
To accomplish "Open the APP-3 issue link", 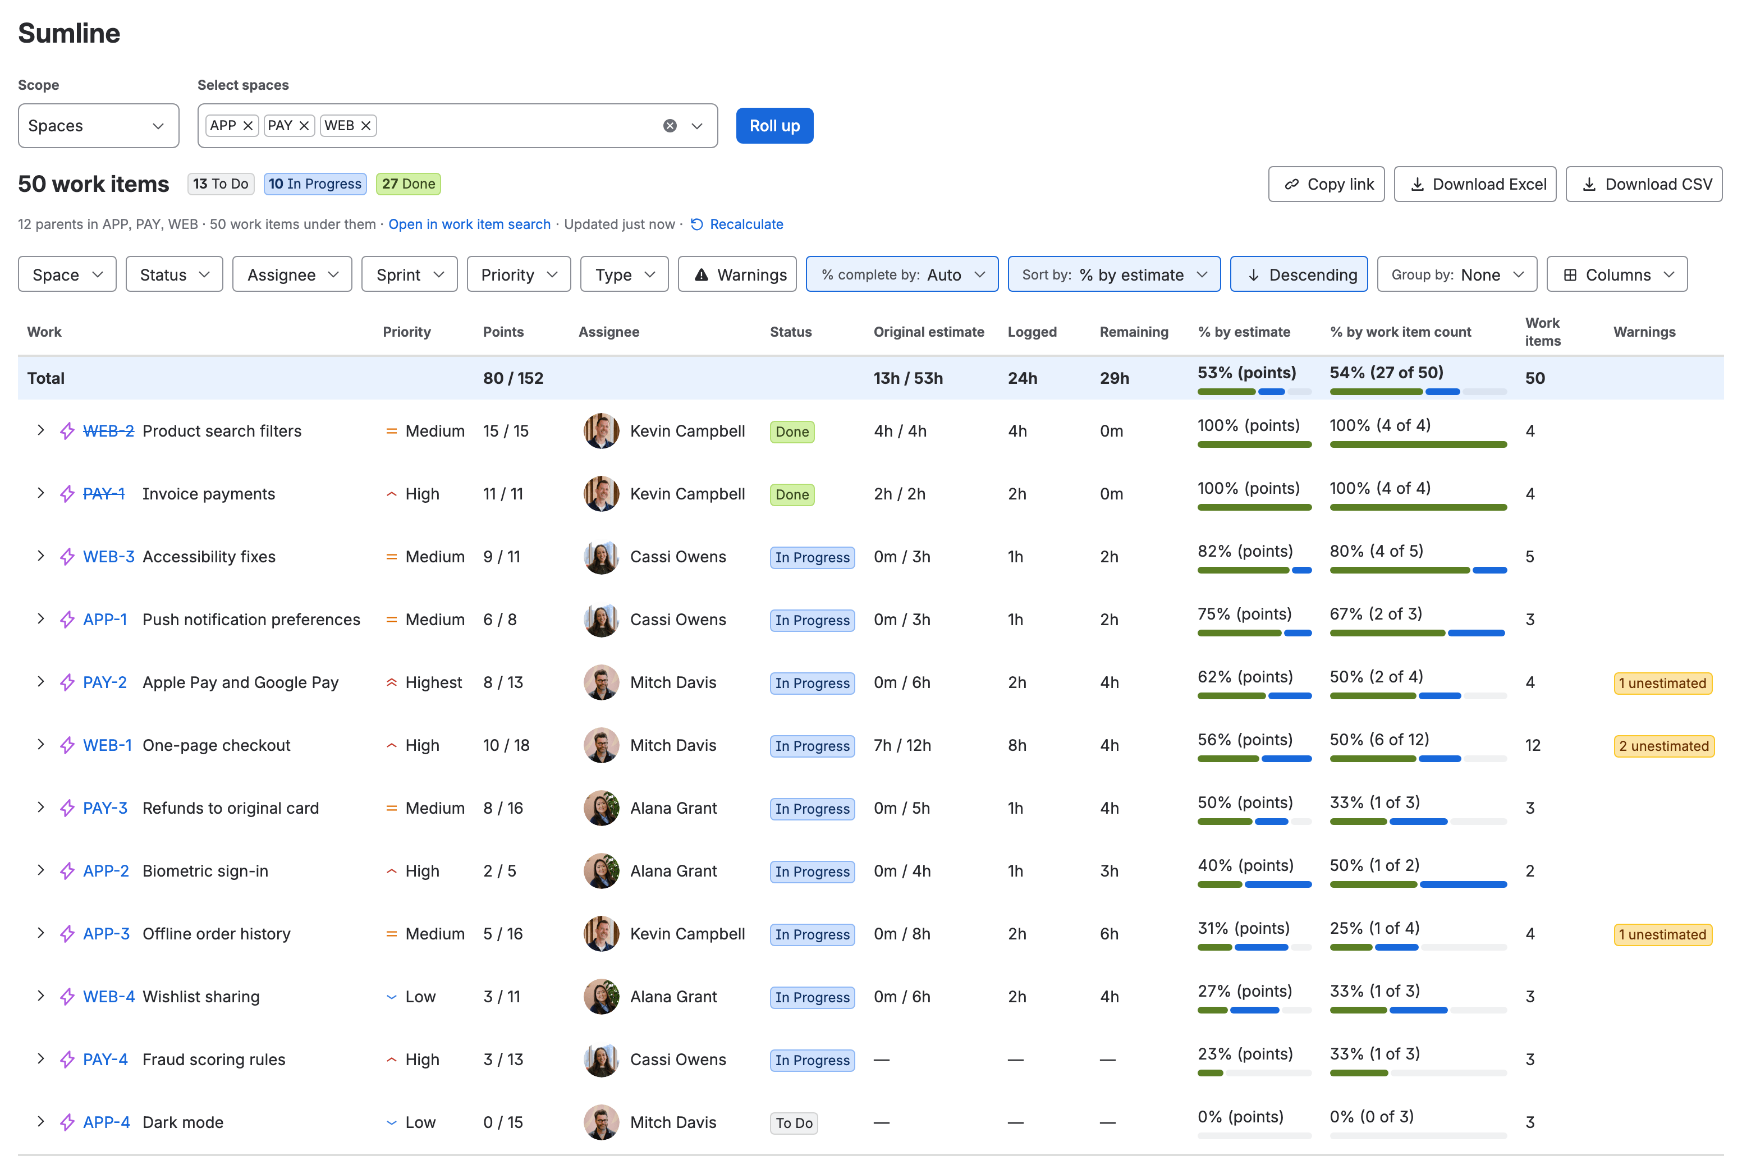I will point(106,934).
